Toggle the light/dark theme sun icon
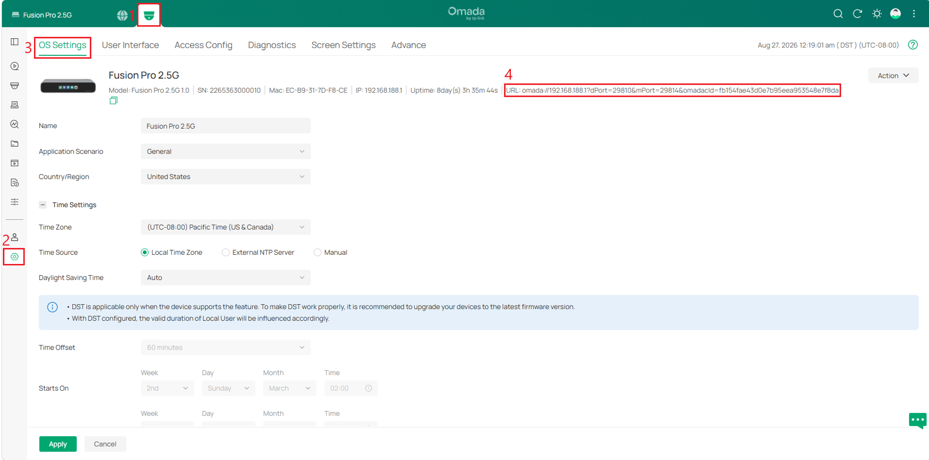 (x=877, y=14)
